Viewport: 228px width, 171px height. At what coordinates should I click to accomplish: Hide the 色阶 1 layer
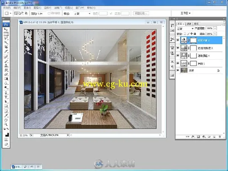pyautogui.click(x=178, y=63)
